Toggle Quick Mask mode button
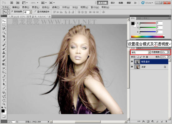Image resolution: width=172 pixels, height=124 pixels. tap(4, 117)
